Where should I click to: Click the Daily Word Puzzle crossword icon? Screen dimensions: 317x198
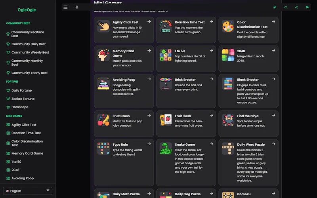[x=228, y=148]
